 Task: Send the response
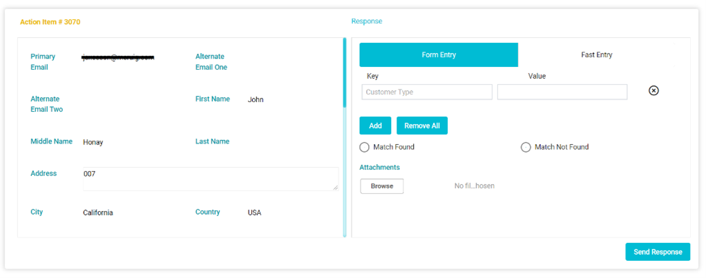pos(658,252)
